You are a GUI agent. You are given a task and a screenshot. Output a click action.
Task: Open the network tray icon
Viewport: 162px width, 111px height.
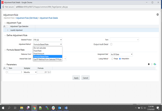(x=142, y=108)
